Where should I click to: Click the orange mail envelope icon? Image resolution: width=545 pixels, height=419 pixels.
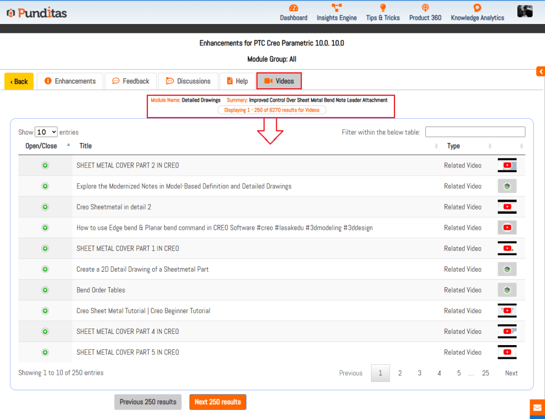coord(537,408)
